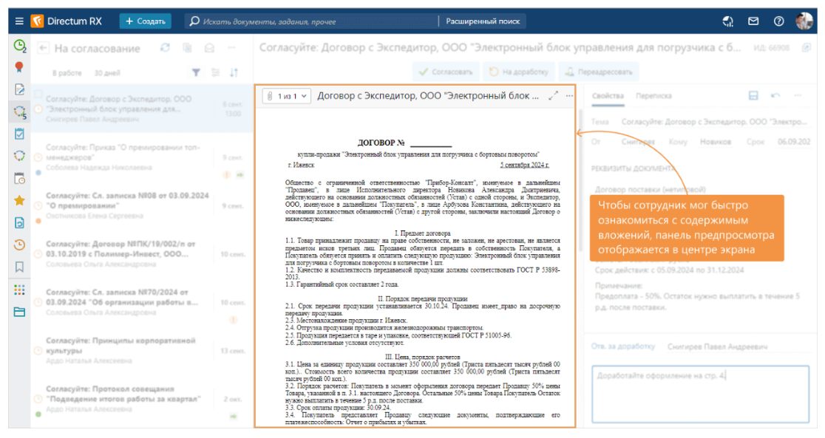This screenshot has width=825, height=438.
Task: Open the hamburger main menu
Action: point(19,21)
